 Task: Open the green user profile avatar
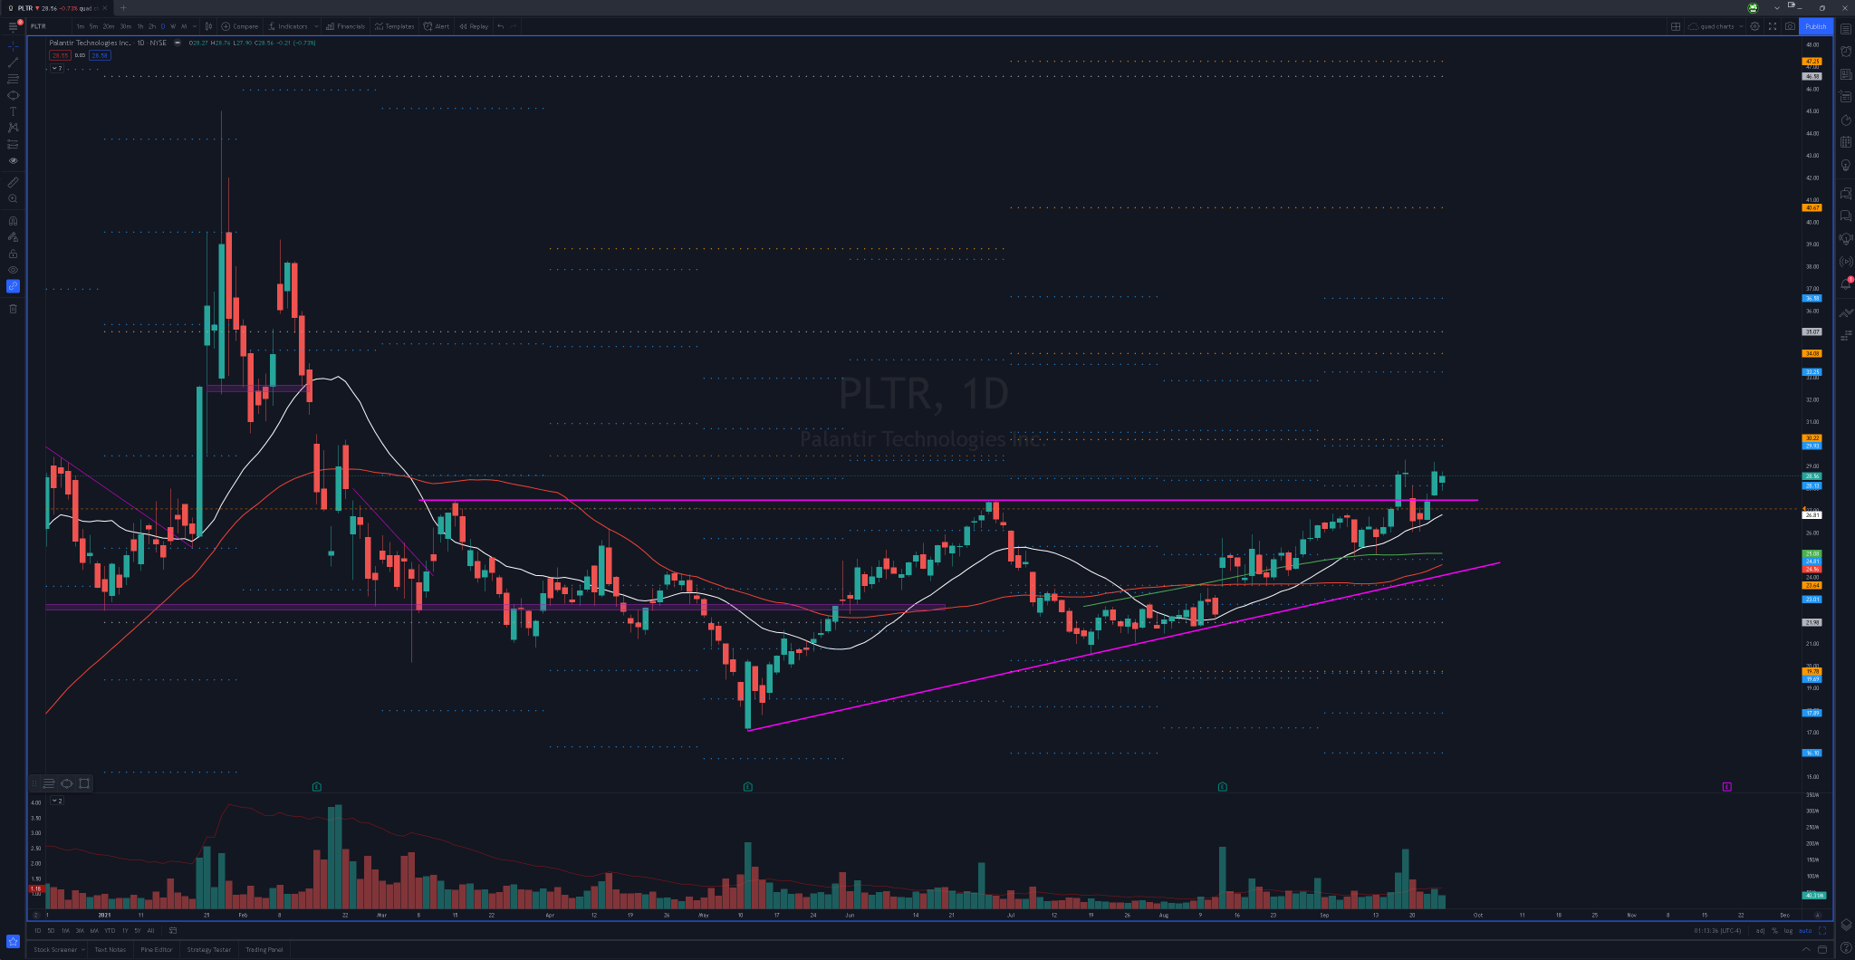pyautogui.click(x=1753, y=8)
